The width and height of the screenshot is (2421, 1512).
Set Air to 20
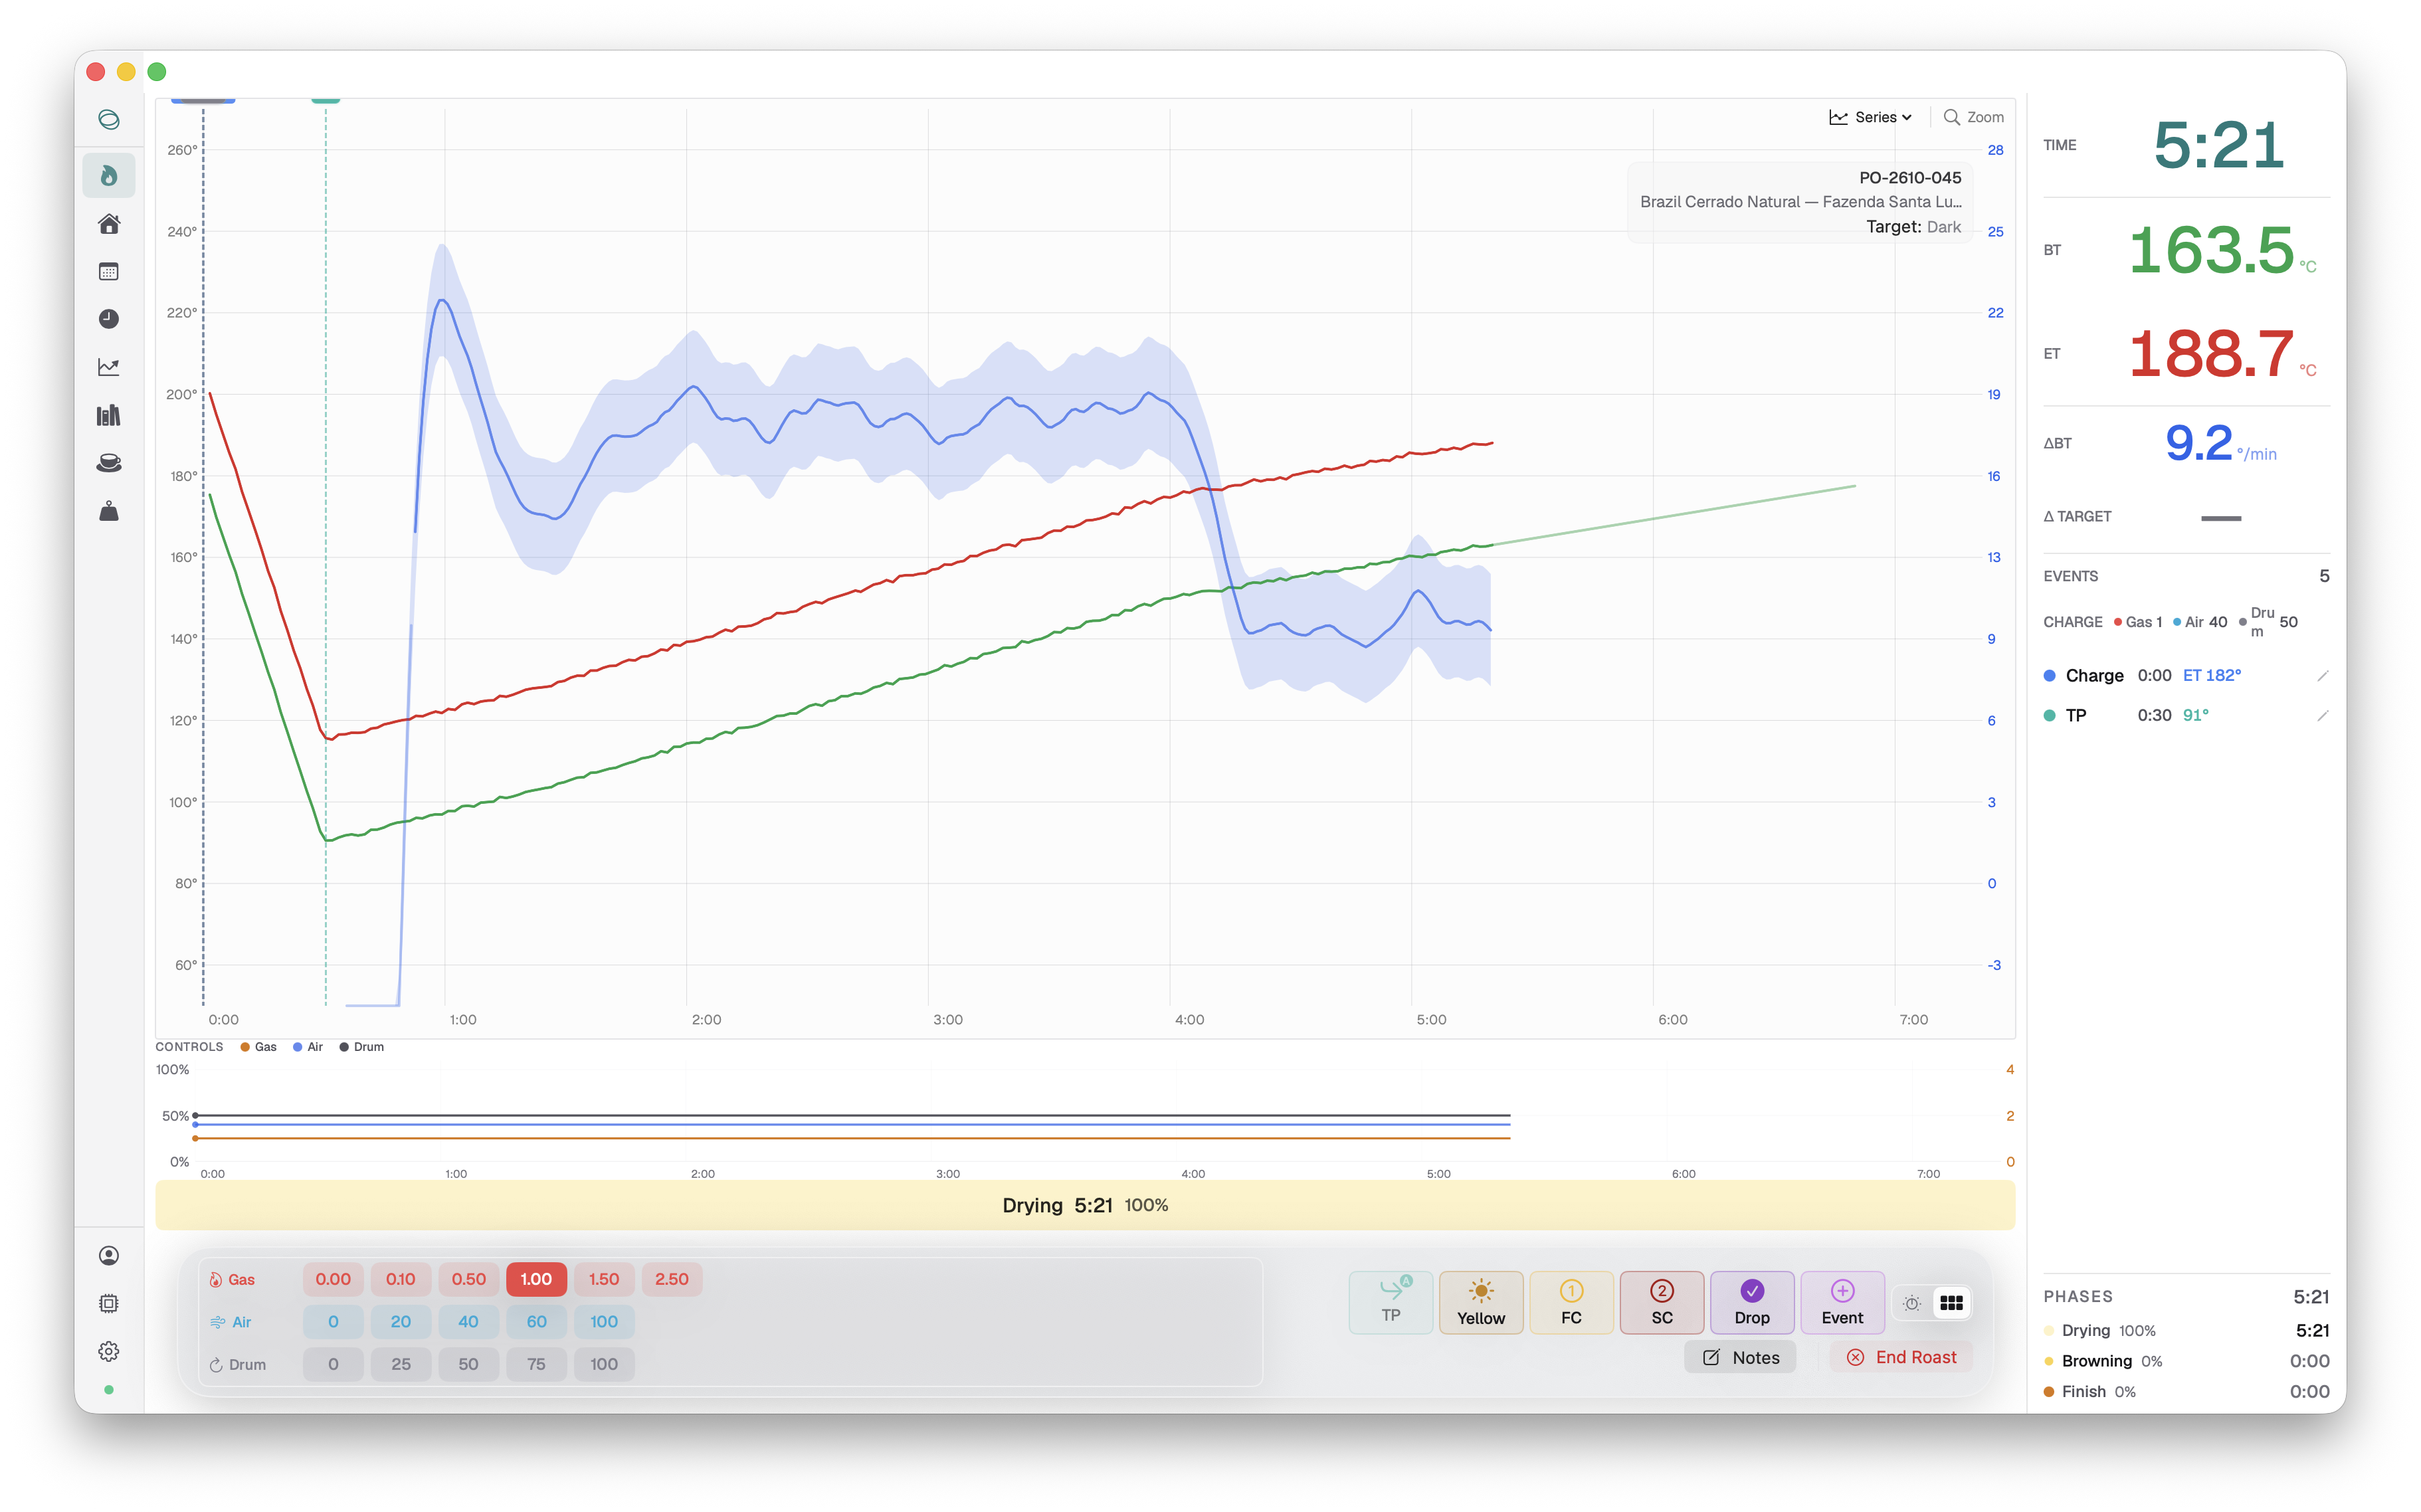(x=400, y=1322)
